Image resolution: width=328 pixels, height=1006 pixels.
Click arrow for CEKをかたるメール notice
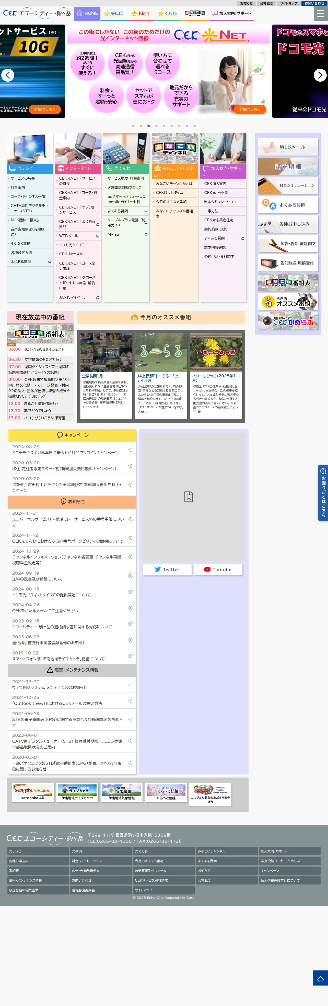point(130,608)
